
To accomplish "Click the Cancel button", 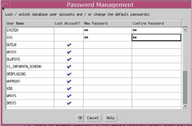I will click(x=92, y=117).
